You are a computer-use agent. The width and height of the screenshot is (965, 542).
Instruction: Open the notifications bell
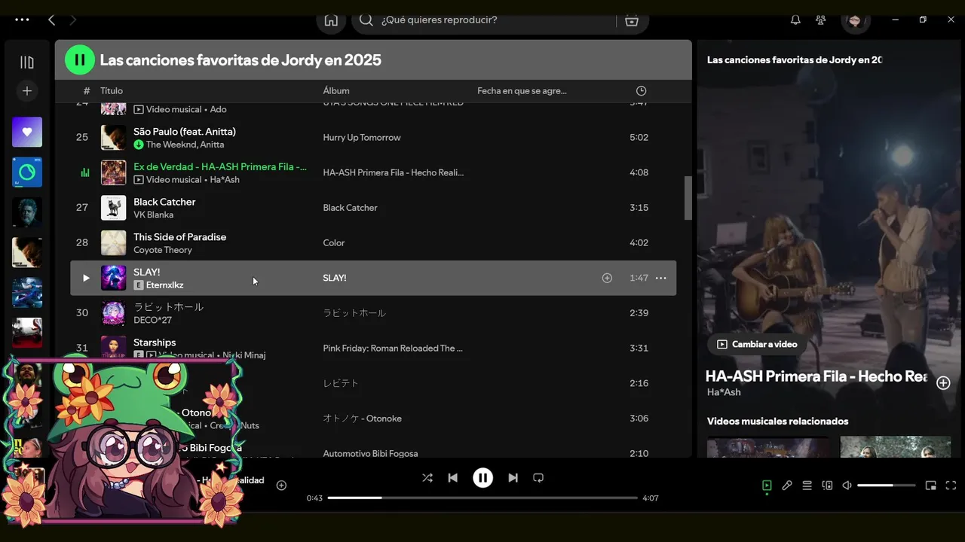pyautogui.click(x=795, y=20)
